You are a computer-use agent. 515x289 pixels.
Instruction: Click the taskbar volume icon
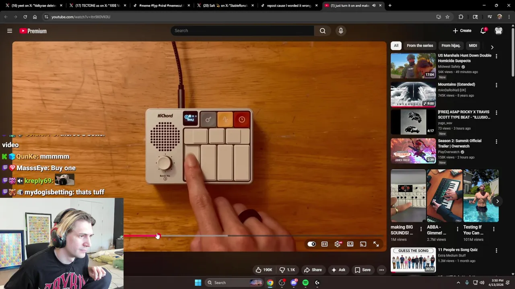click(x=482, y=283)
